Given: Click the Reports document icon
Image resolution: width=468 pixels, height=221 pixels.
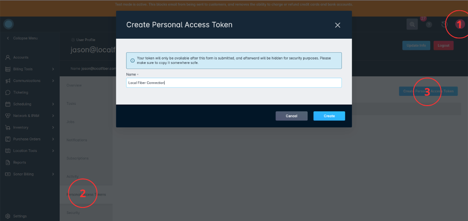Looking at the screenshot, I should coord(8,162).
